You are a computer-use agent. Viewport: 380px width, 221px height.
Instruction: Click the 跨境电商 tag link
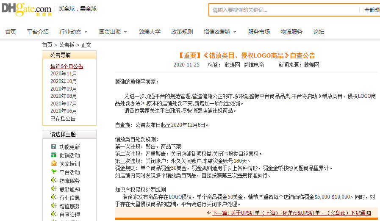254,65
